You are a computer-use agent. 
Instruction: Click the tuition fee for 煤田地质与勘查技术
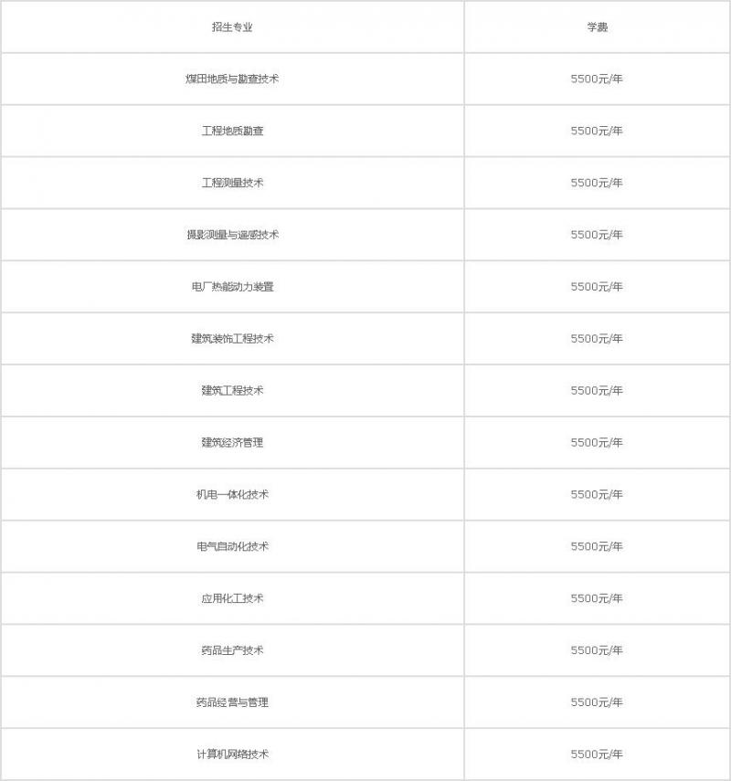[597, 79]
